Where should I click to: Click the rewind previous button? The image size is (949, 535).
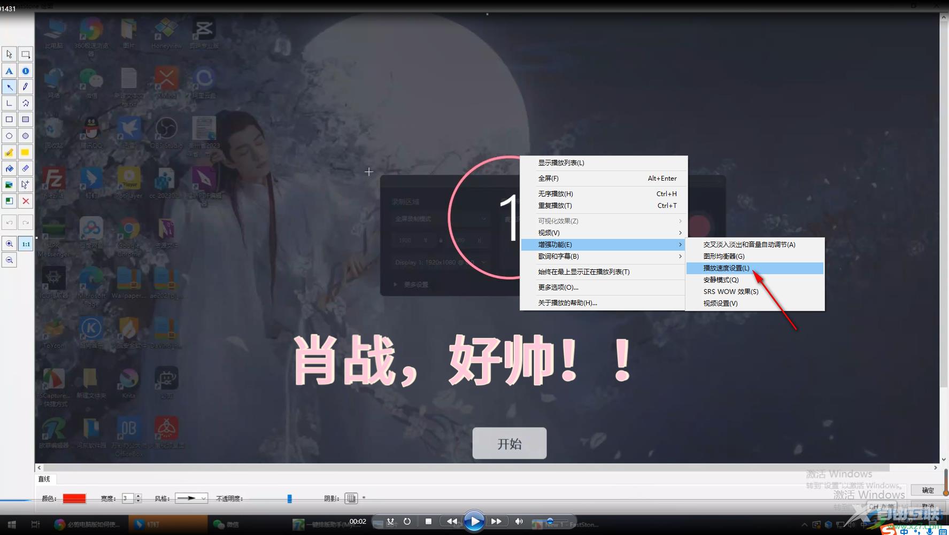click(452, 521)
